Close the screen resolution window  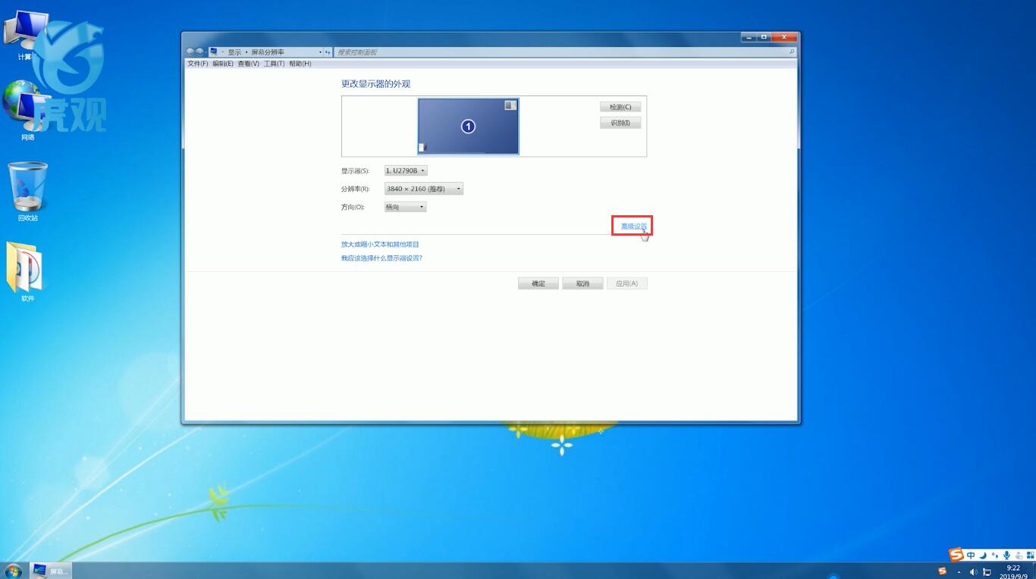tap(785, 36)
